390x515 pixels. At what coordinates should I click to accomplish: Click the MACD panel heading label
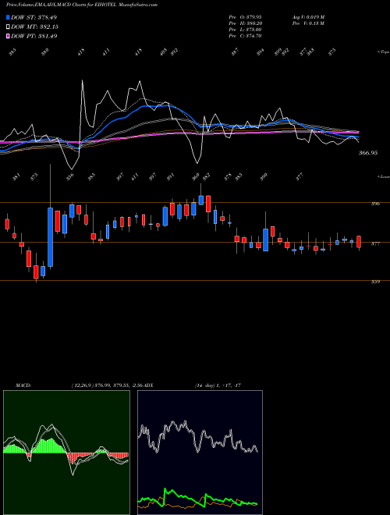coord(23,385)
